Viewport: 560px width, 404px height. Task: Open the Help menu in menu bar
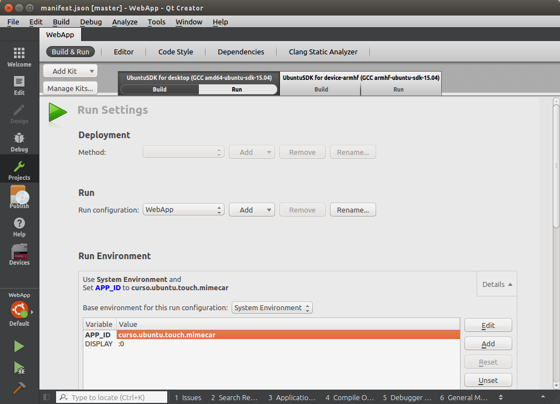(x=221, y=22)
